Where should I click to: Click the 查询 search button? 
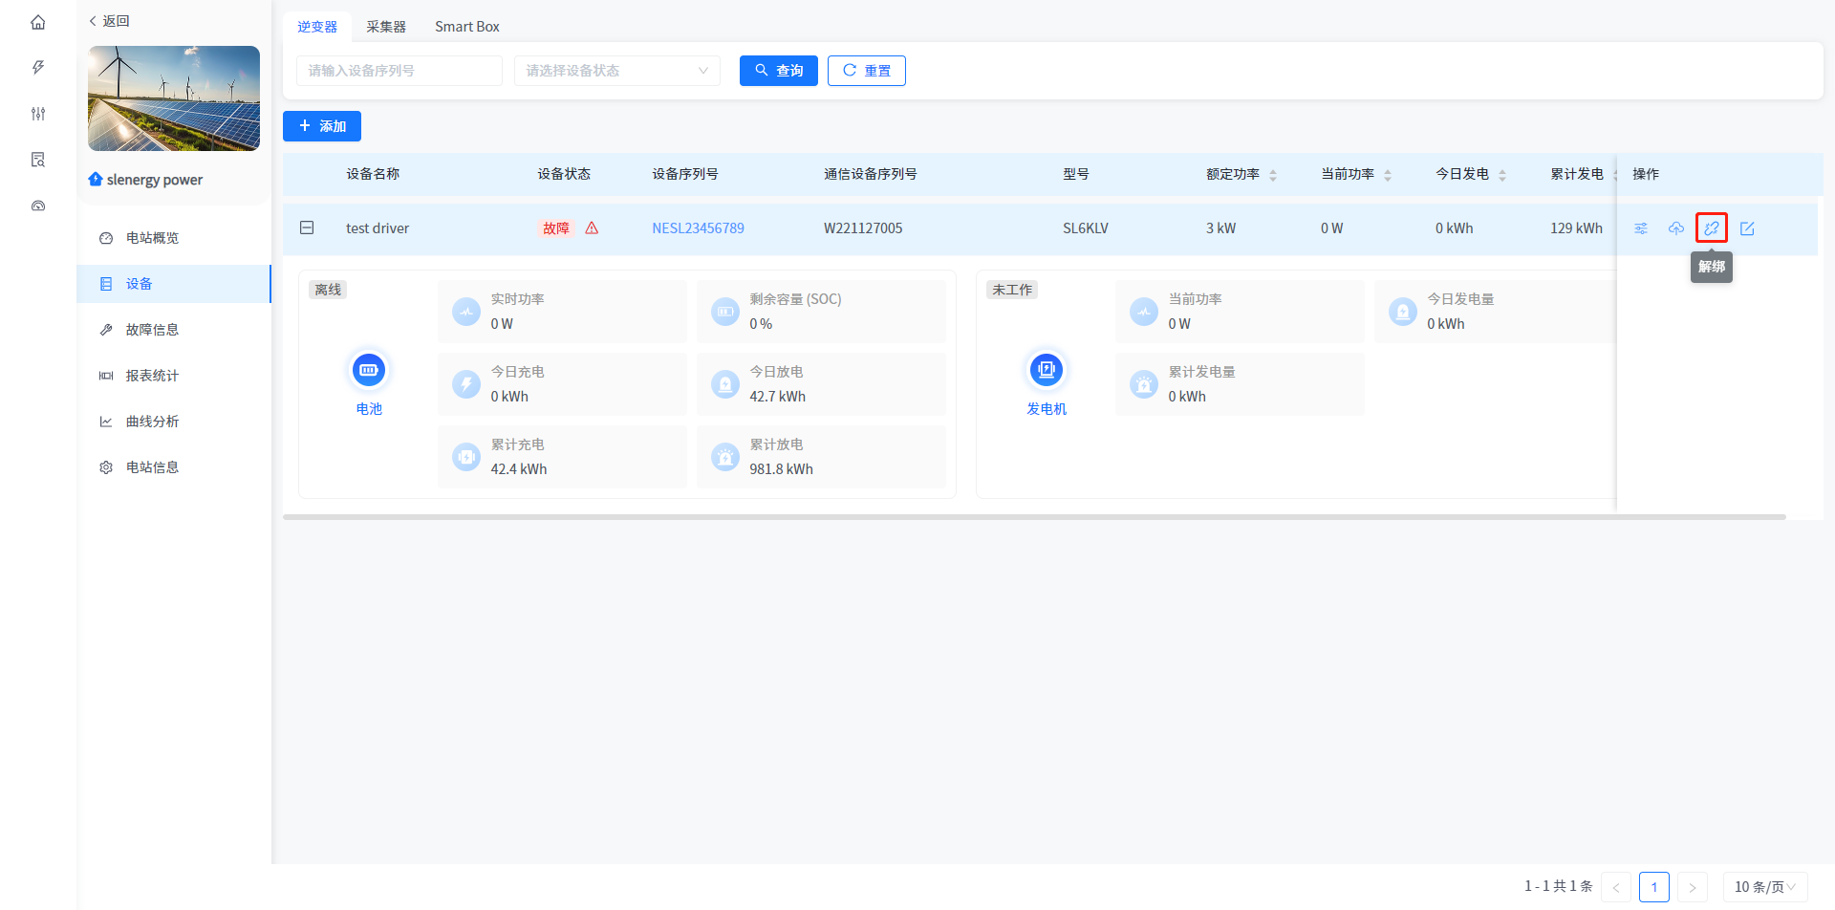click(x=778, y=71)
